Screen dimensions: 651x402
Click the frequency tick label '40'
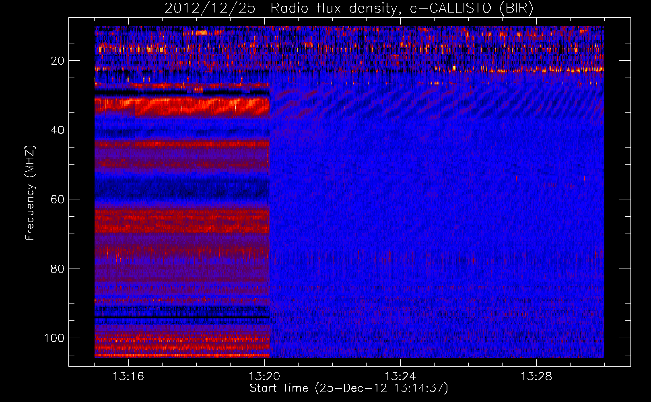pyautogui.click(x=58, y=130)
